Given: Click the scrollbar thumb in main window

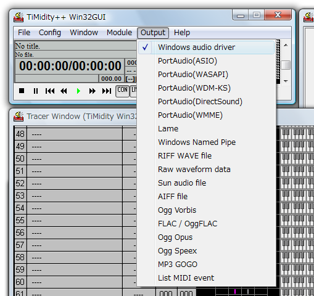Looking at the screenshot, I should [286, 65].
